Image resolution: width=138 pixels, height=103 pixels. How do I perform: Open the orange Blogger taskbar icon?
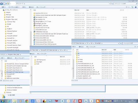(x=98, y=101)
